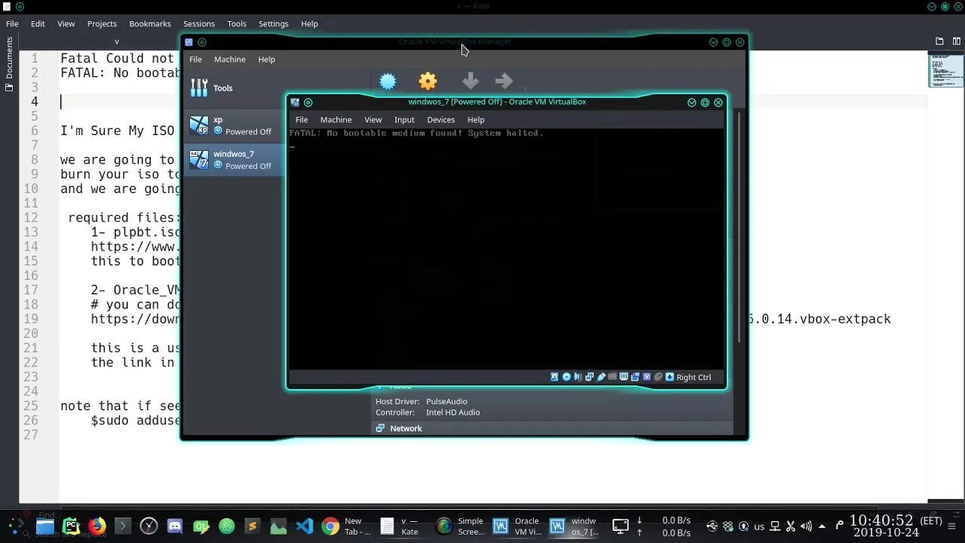Open the application launcher in the taskbar

coord(16,526)
